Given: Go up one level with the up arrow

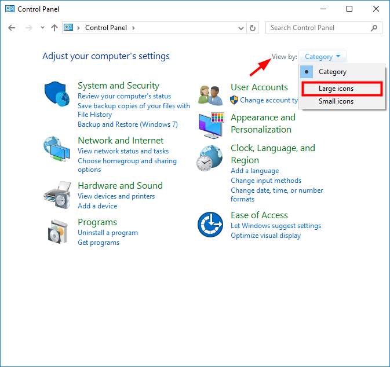Looking at the screenshot, I should 54,28.
